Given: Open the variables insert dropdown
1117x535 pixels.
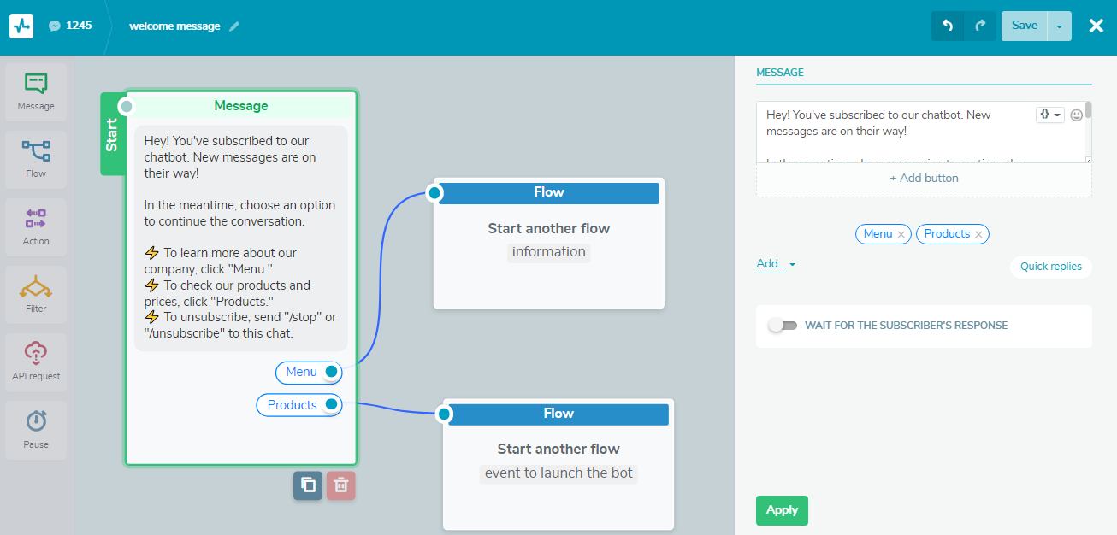Looking at the screenshot, I should 1050,115.
